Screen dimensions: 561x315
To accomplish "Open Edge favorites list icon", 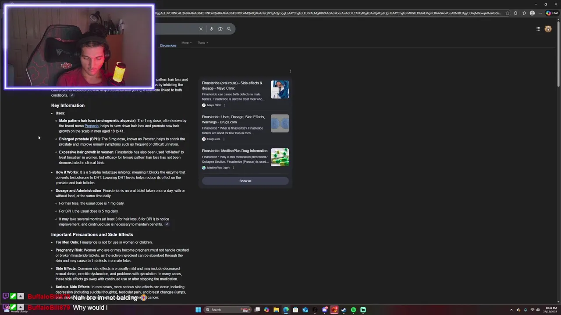I will [x=524, y=13].
